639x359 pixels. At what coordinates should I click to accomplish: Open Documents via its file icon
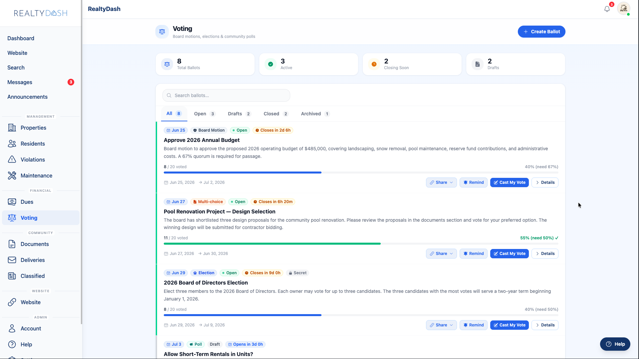[12, 244]
